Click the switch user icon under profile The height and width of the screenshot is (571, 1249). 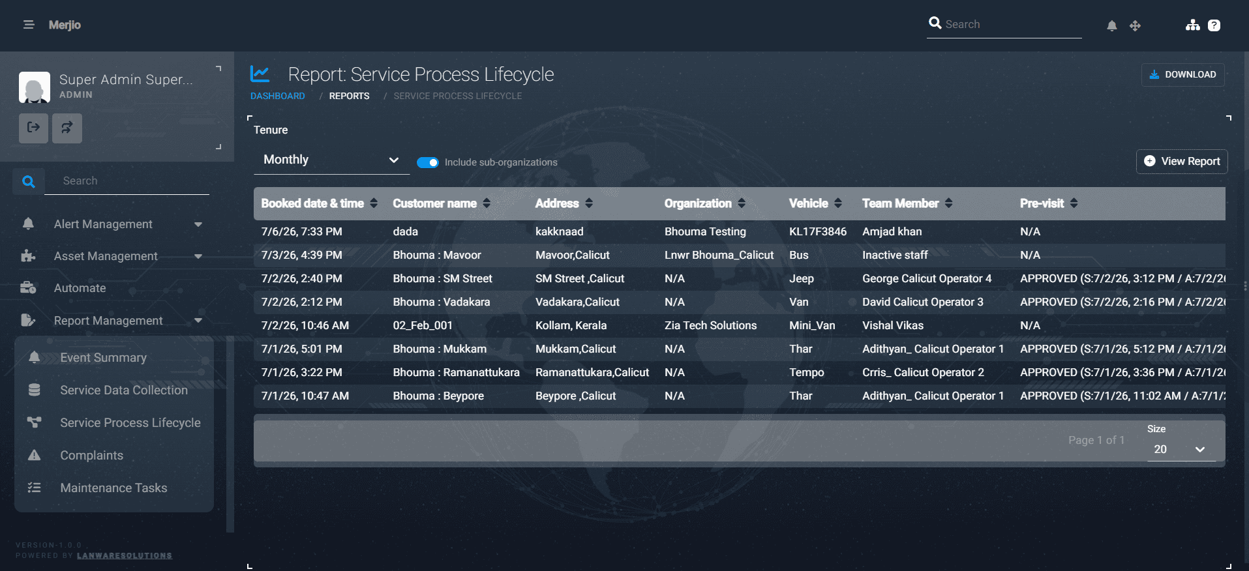pos(67,128)
